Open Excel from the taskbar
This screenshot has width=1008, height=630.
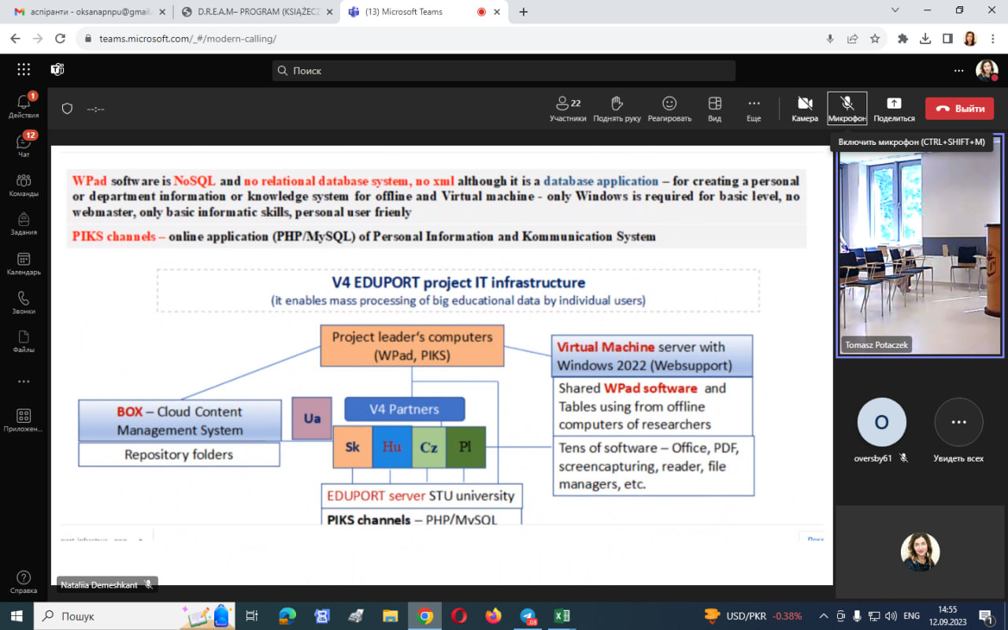[561, 616]
